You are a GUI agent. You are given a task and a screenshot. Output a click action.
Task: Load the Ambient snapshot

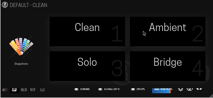tap(168, 31)
